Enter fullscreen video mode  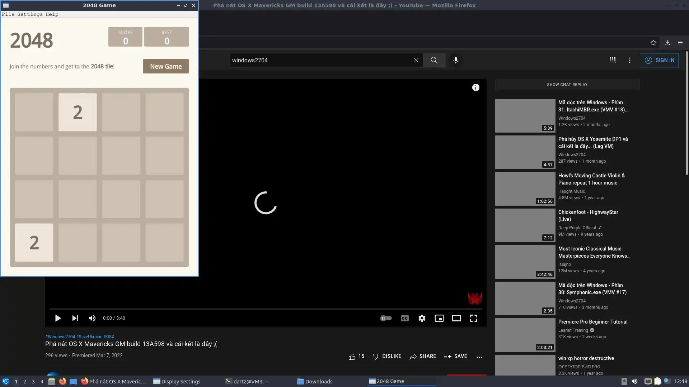pos(473,318)
